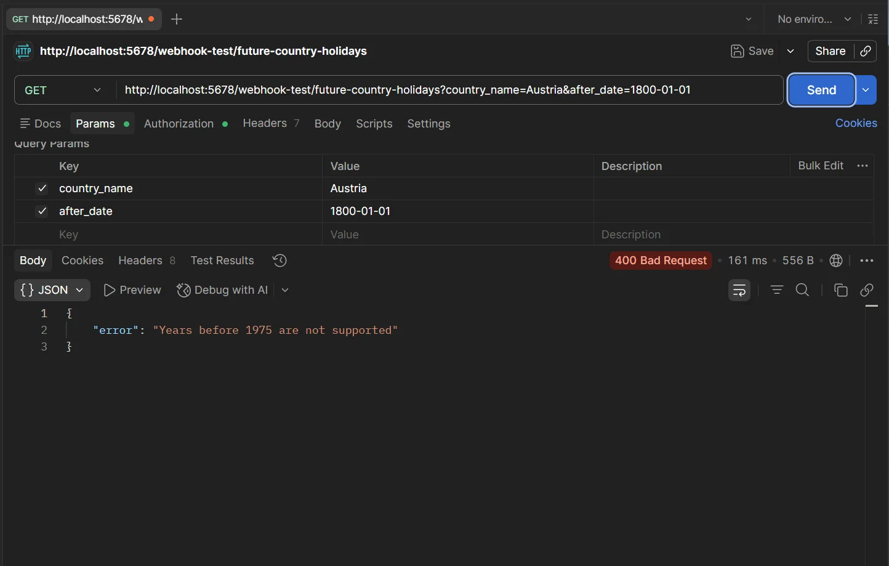889x566 pixels.
Task: Click the Send button
Action: click(x=821, y=90)
